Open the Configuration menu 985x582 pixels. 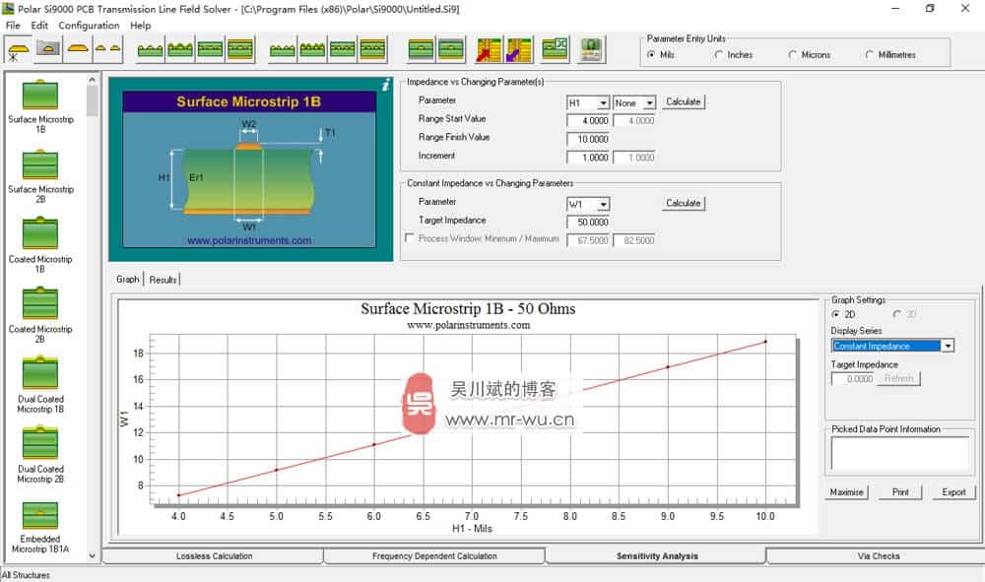tap(89, 26)
